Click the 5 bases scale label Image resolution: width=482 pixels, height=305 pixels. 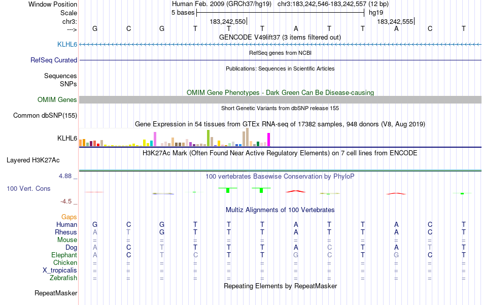183,13
